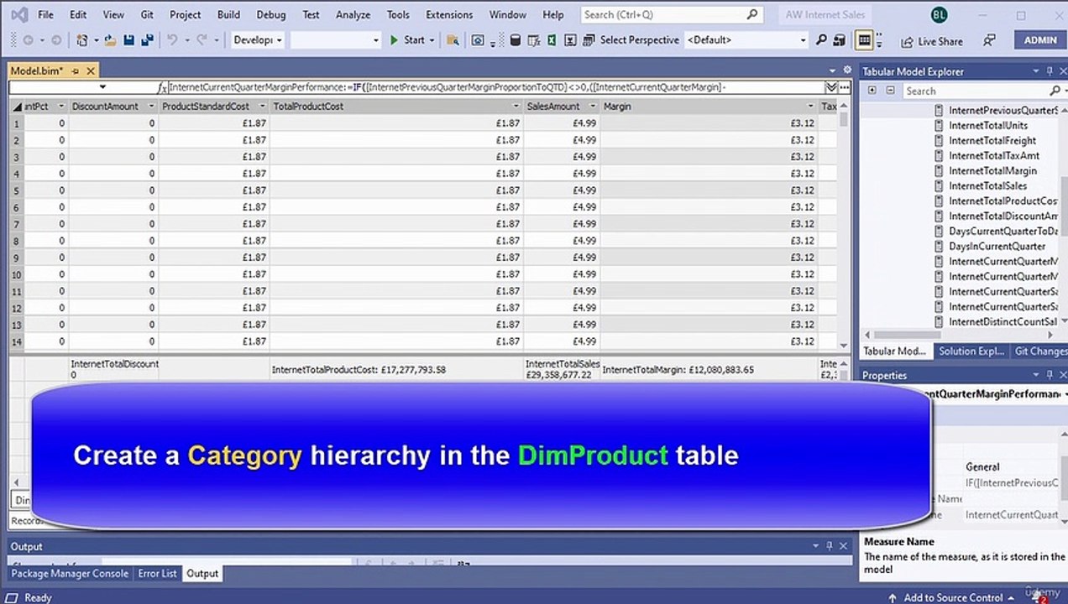This screenshot has width=1068, height=604.
Task: Select InternetTotalUnits measure in explorer
Action: tap(988, 126)
